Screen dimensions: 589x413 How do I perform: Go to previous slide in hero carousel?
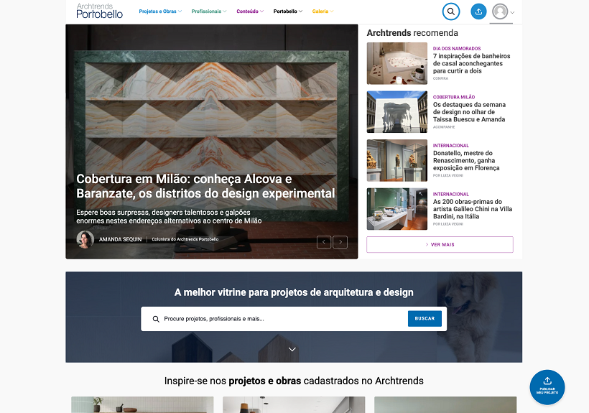(324, 242)
